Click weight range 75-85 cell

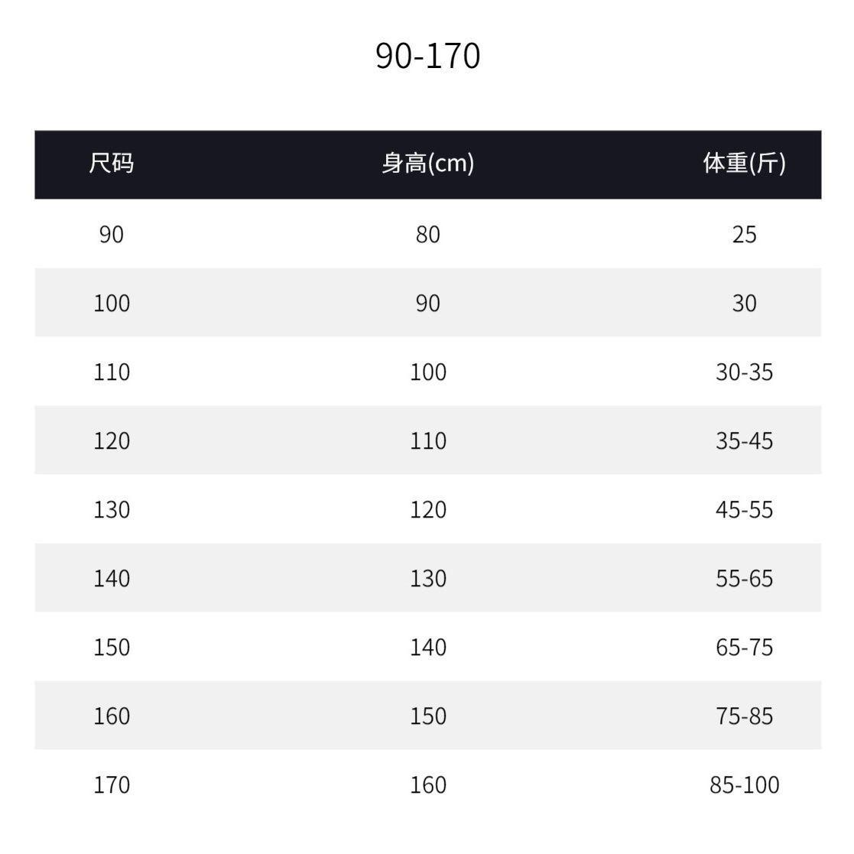tap(744, 716)
